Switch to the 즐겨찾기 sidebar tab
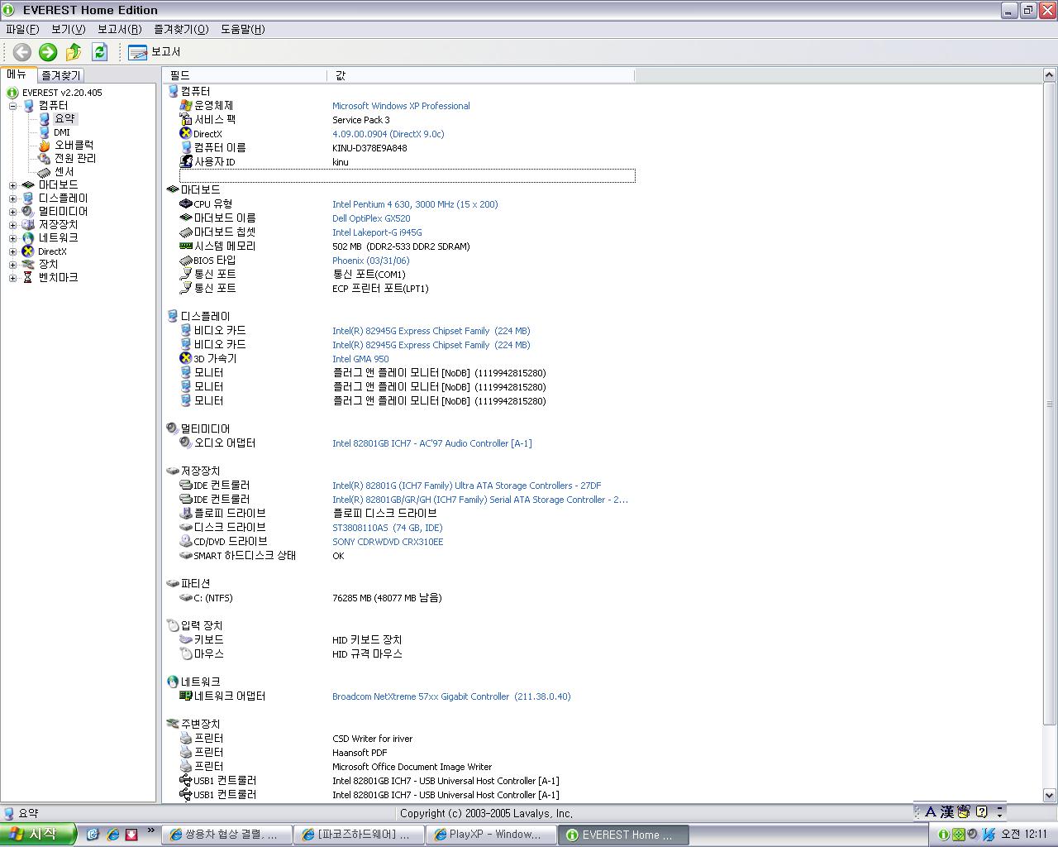Screen dimensions: 1058x847 (x=61, y=75)
